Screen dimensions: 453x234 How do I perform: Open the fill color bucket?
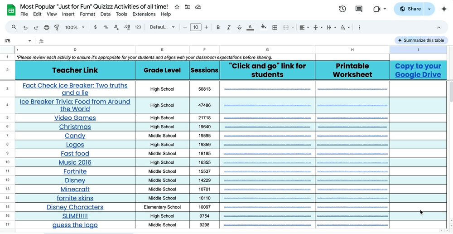pos(264,27)
